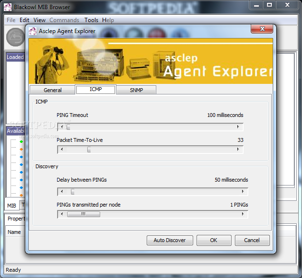The width and height of the screenshot is (302, 278).
Task: Decrease PINGs per node with left arrow
Action: pyautogui.click(x=62, y=214)
